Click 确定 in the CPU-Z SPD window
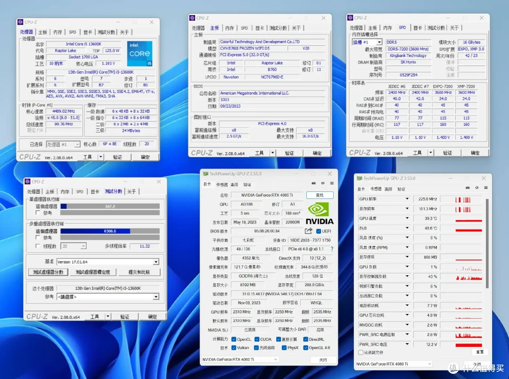The image size is (509, 379). [x=475, y=153]
